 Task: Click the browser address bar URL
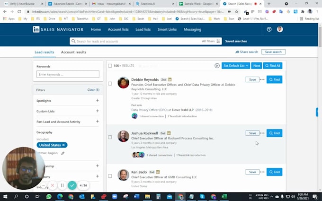coord(127,12)
